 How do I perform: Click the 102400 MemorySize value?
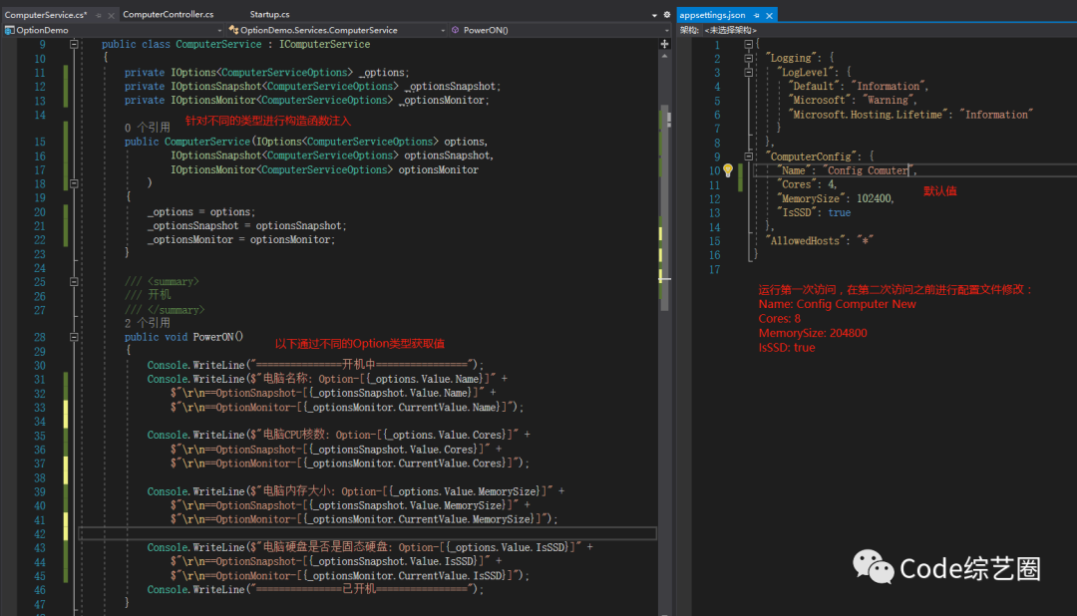874,198
